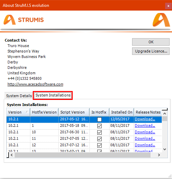Image resolution: width=172 pixels, height=179 pixels.
Task: Click the vertical scrollbar thumb
Action: coord(165,119)
